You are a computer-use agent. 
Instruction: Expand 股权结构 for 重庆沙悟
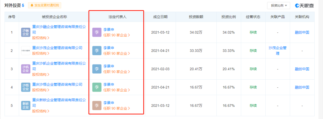click(x=41, y=90)
